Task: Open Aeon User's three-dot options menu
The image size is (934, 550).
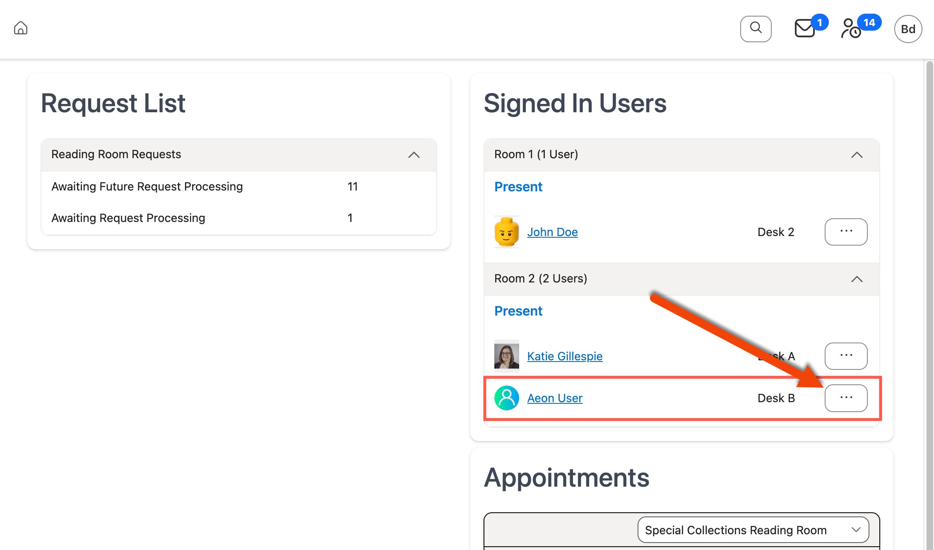Action: [x=846, y=398]
